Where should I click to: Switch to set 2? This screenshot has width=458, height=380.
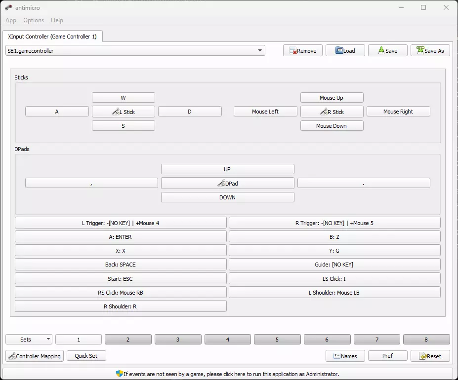pyautogui.click(x=128, y=340)
